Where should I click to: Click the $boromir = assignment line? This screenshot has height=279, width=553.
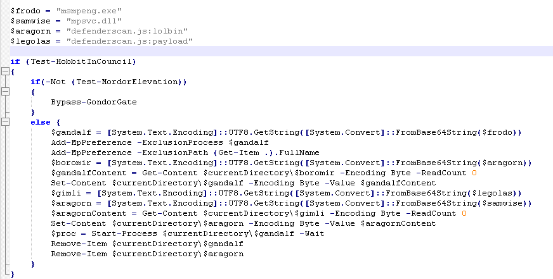(x=291, y=163)
